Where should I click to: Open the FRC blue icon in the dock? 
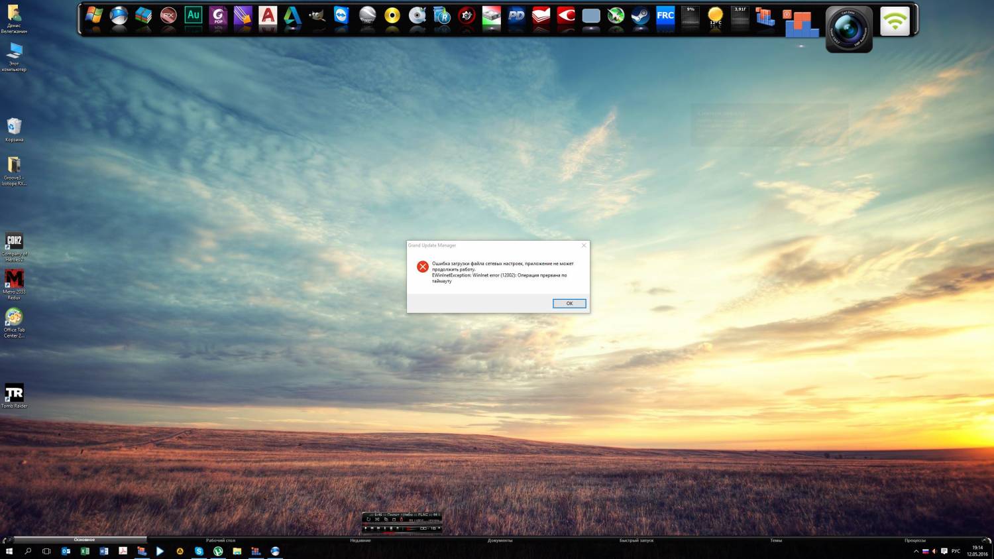click(665, 16)
